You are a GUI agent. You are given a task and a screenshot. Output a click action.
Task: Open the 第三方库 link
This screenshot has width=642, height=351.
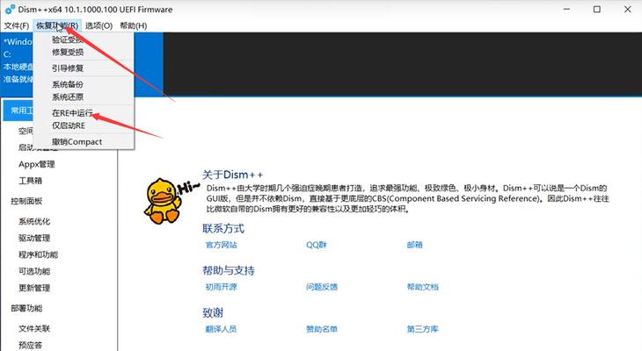pyautogui.click(x=422, y=329)
